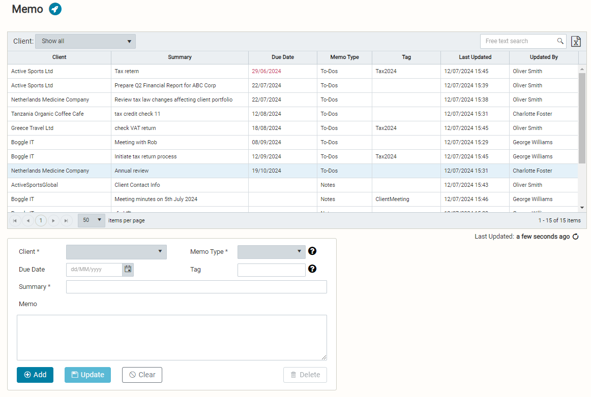Sort by Client column header

click(59, 57)
